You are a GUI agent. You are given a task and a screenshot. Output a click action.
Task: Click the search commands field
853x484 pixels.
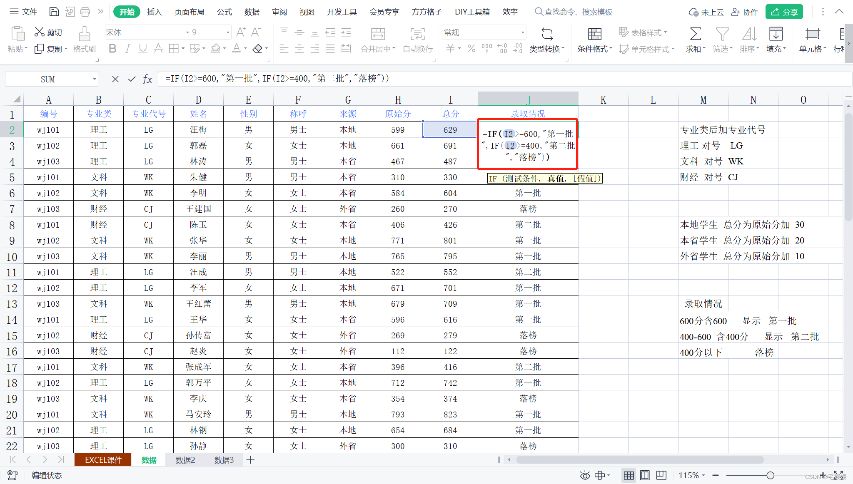click(x=574, y=12)
